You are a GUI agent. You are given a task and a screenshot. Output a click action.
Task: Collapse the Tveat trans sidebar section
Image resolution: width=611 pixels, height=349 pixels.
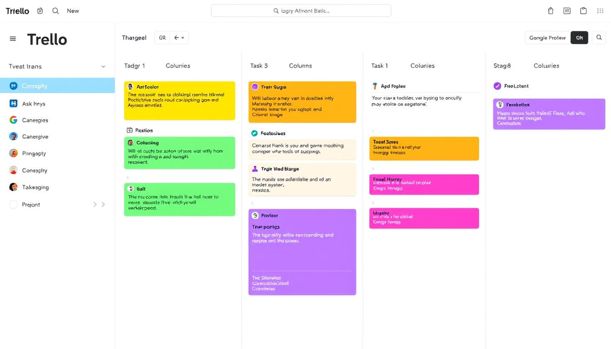click(103, 67)
